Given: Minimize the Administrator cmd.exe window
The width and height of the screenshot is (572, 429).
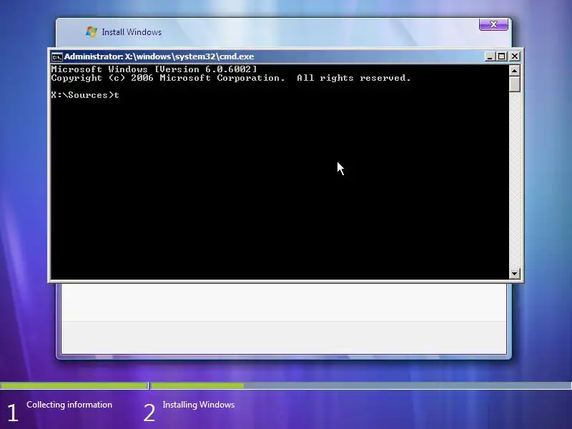Looking at the screenshot, I should click(x=490, y=56).
